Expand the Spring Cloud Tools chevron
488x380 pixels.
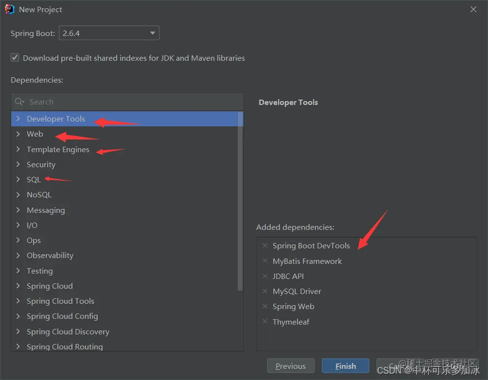[18, 301]
